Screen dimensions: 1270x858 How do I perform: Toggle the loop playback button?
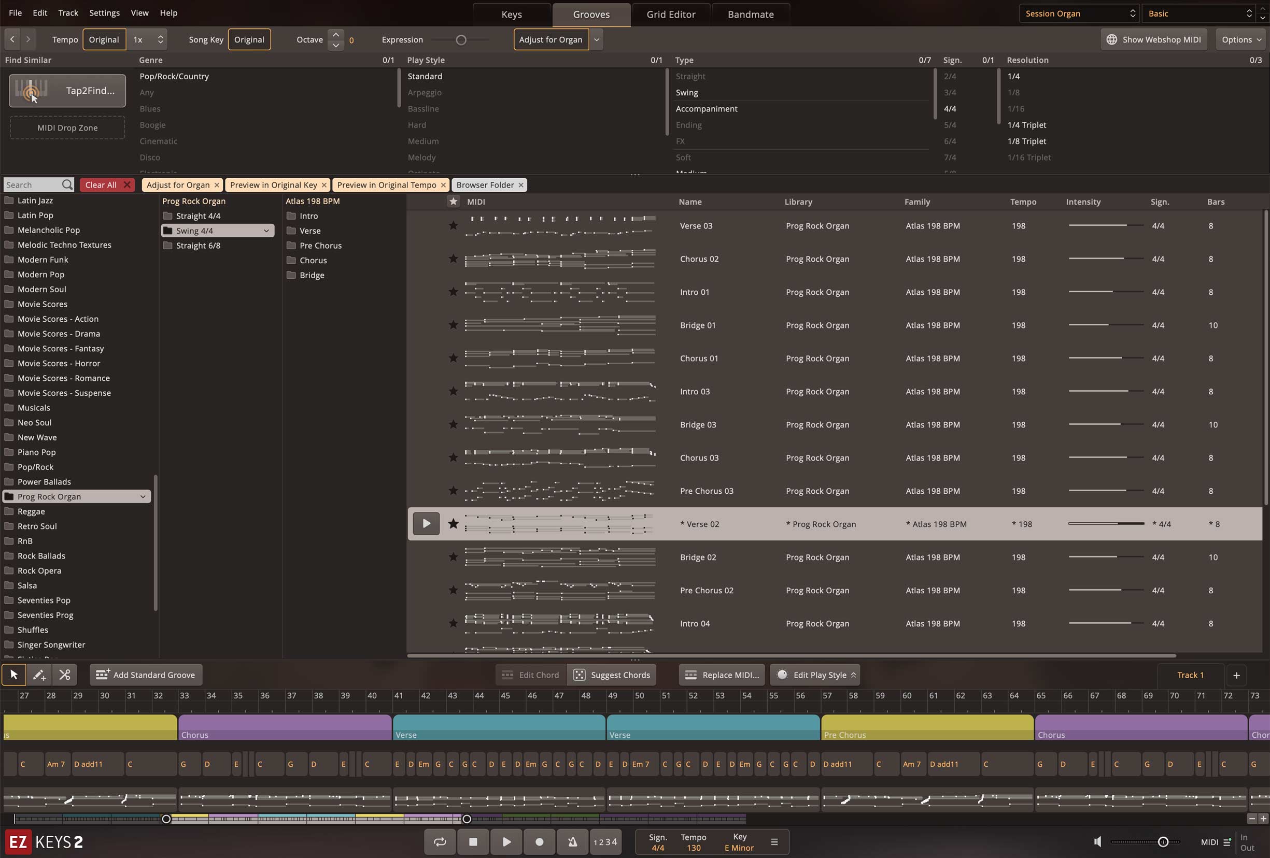pyautogui.click(x=440, y=841)
